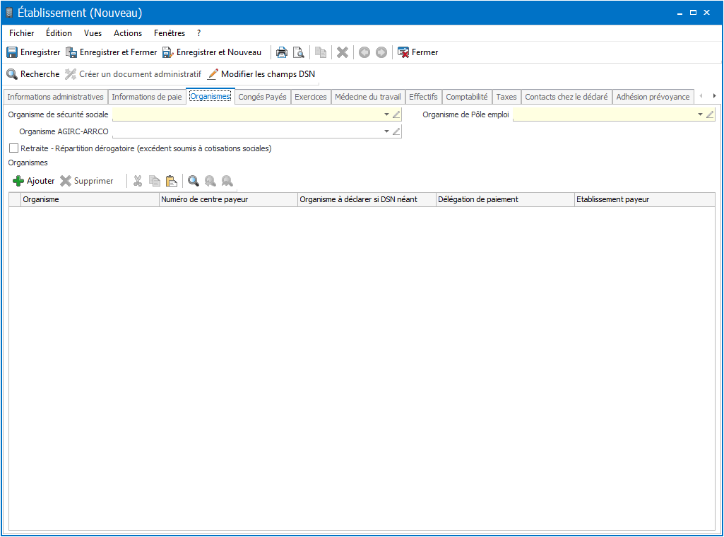Expand Organisme de sécurité sociale dropdown
The width and height of the screenshot is (724, 537).
[x=386, y=114]
